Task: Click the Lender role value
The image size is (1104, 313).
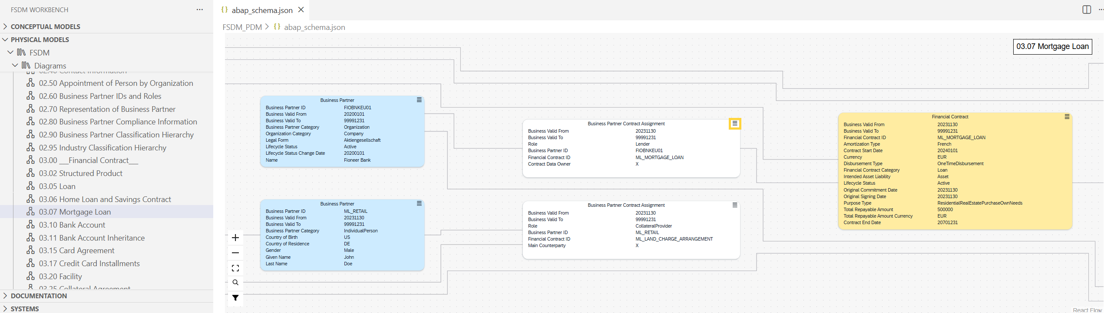Action: point(642,144)
